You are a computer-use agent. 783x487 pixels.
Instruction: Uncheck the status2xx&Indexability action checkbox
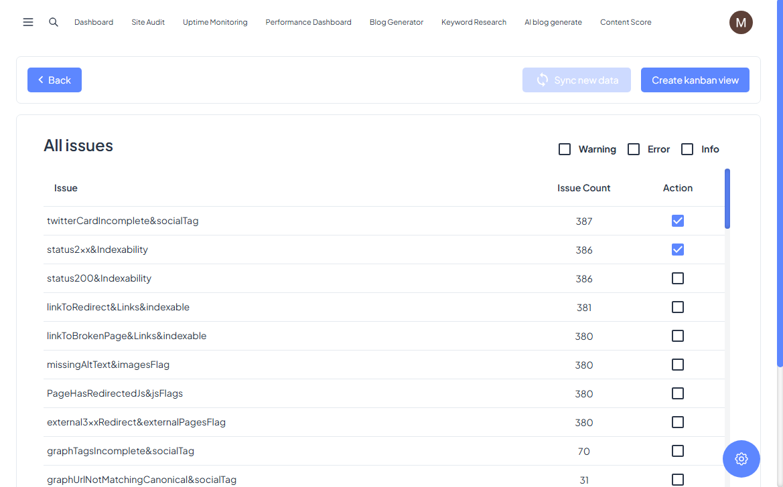click(678, 250)
